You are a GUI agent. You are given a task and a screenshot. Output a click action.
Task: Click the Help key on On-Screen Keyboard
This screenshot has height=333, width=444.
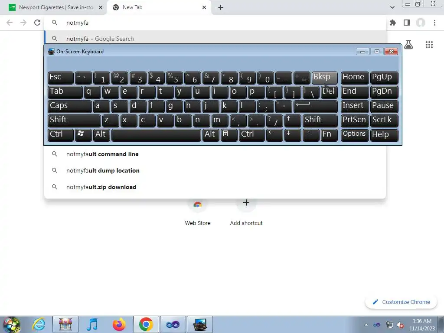pyautogui.click(x=384, y=135)
